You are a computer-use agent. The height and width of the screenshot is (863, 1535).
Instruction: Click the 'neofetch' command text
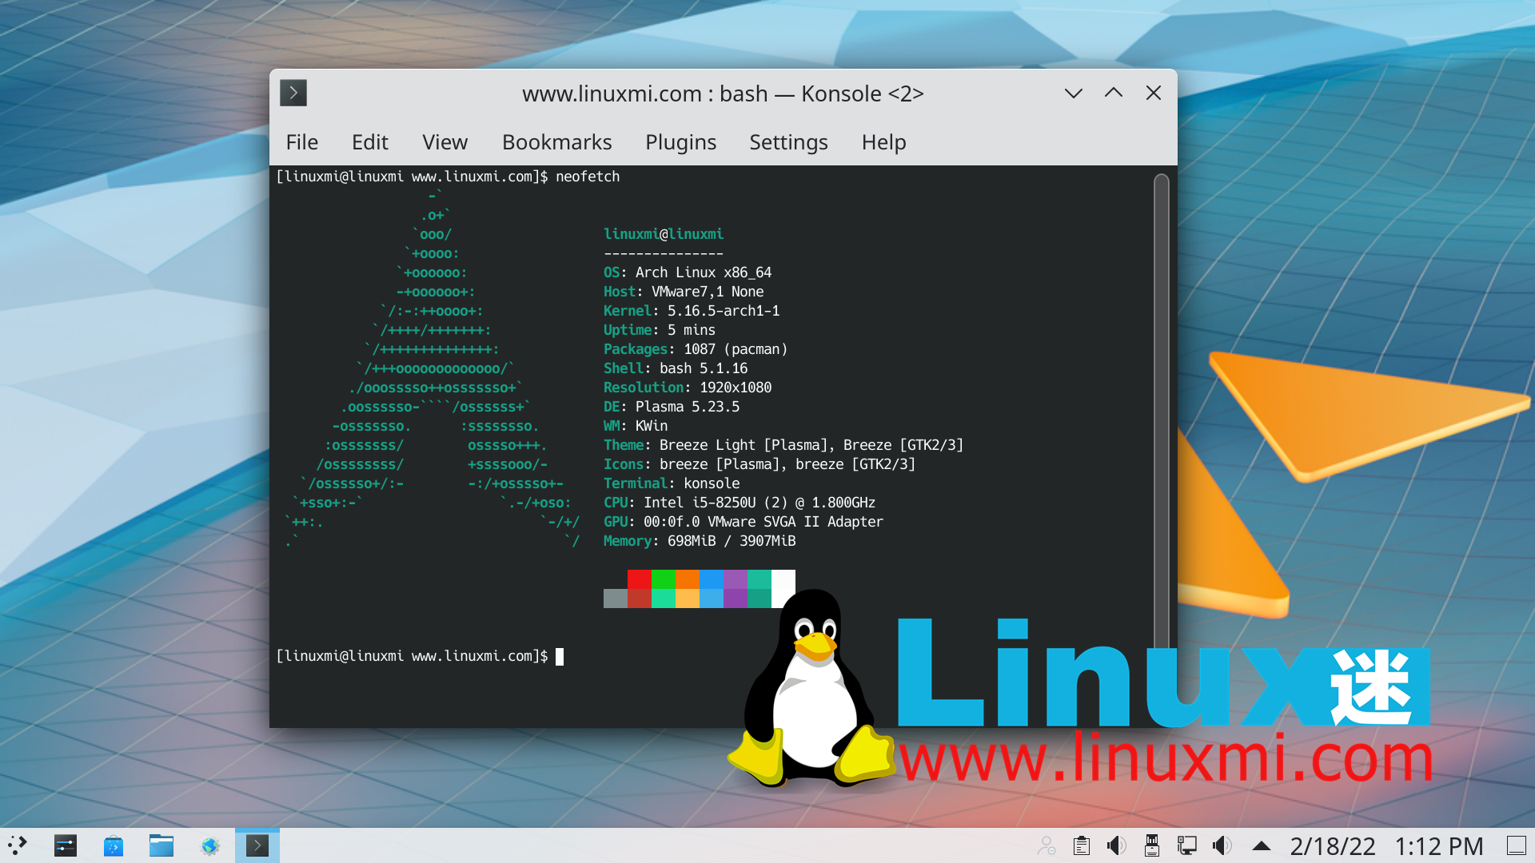pyautogui.click(x=588, y=177)
